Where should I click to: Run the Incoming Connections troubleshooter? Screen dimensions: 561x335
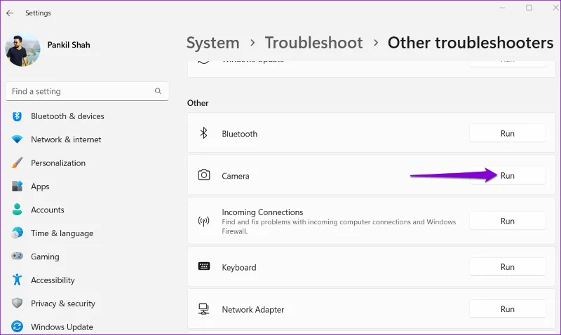[507, 221]
